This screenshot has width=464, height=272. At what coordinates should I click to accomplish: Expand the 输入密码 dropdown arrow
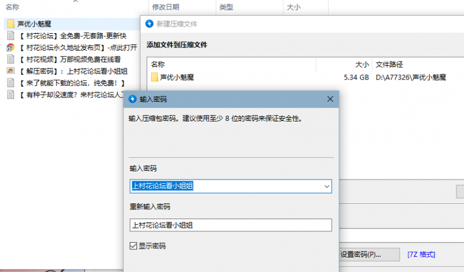[x=326, y=187]
